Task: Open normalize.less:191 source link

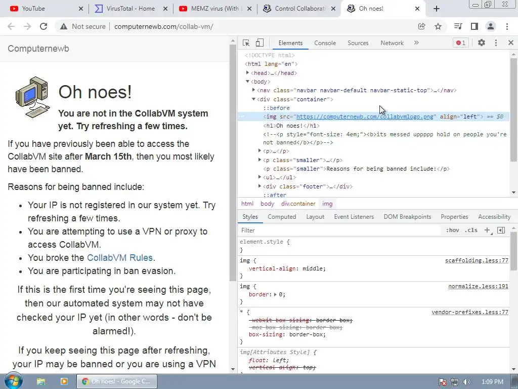Action: [x=479, y=286]
